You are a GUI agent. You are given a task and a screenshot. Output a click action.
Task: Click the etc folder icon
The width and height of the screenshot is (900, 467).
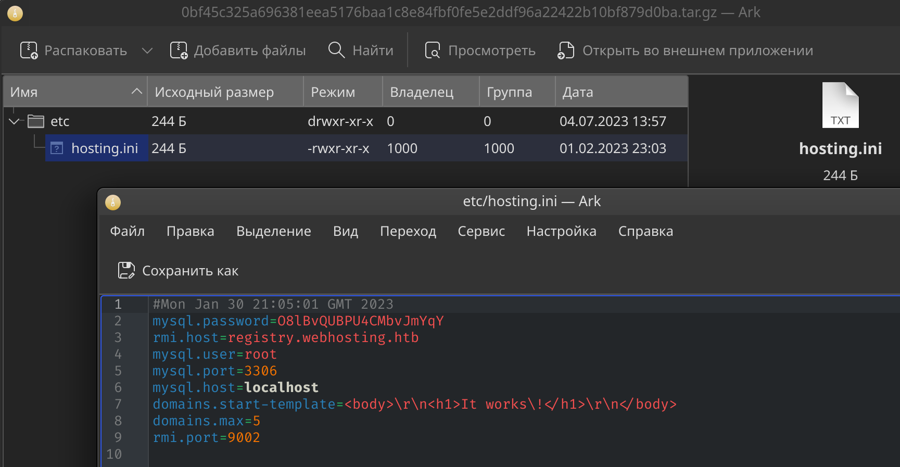coord(36,121)
